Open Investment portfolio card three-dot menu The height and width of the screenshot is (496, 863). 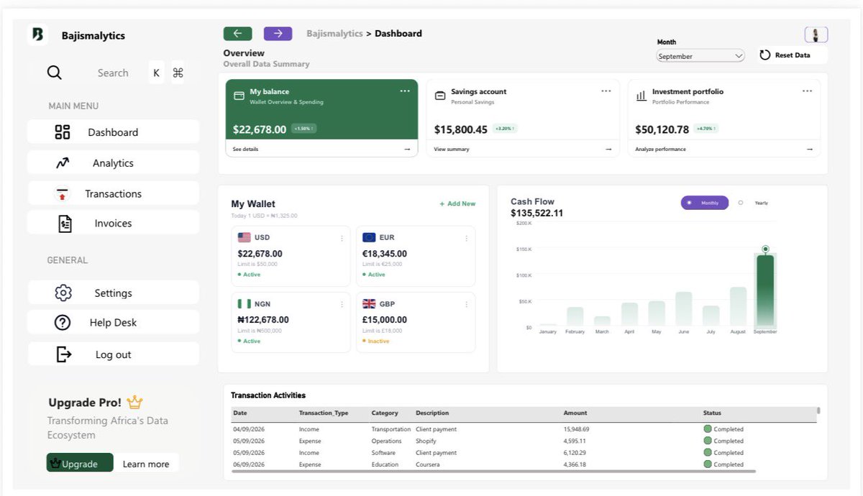(x=808, y=91)
